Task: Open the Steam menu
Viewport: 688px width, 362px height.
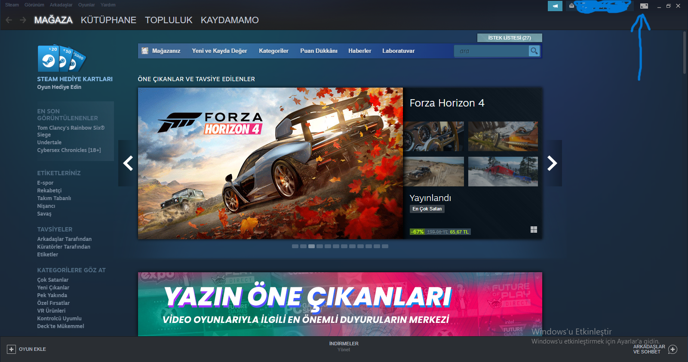Action: (12, 5)
